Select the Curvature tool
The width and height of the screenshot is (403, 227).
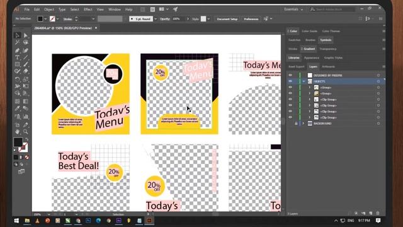pos(26,50)
